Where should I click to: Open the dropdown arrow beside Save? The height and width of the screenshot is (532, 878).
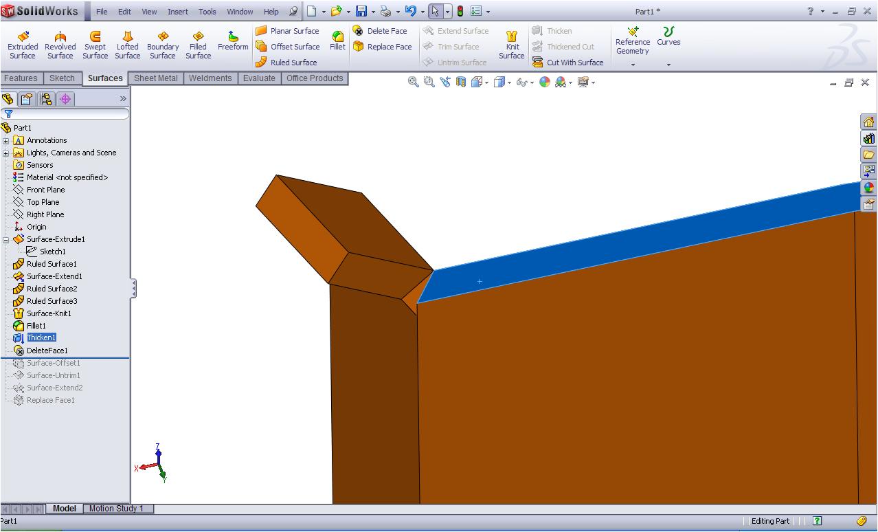pyautogui.click(x=373, y=12)
